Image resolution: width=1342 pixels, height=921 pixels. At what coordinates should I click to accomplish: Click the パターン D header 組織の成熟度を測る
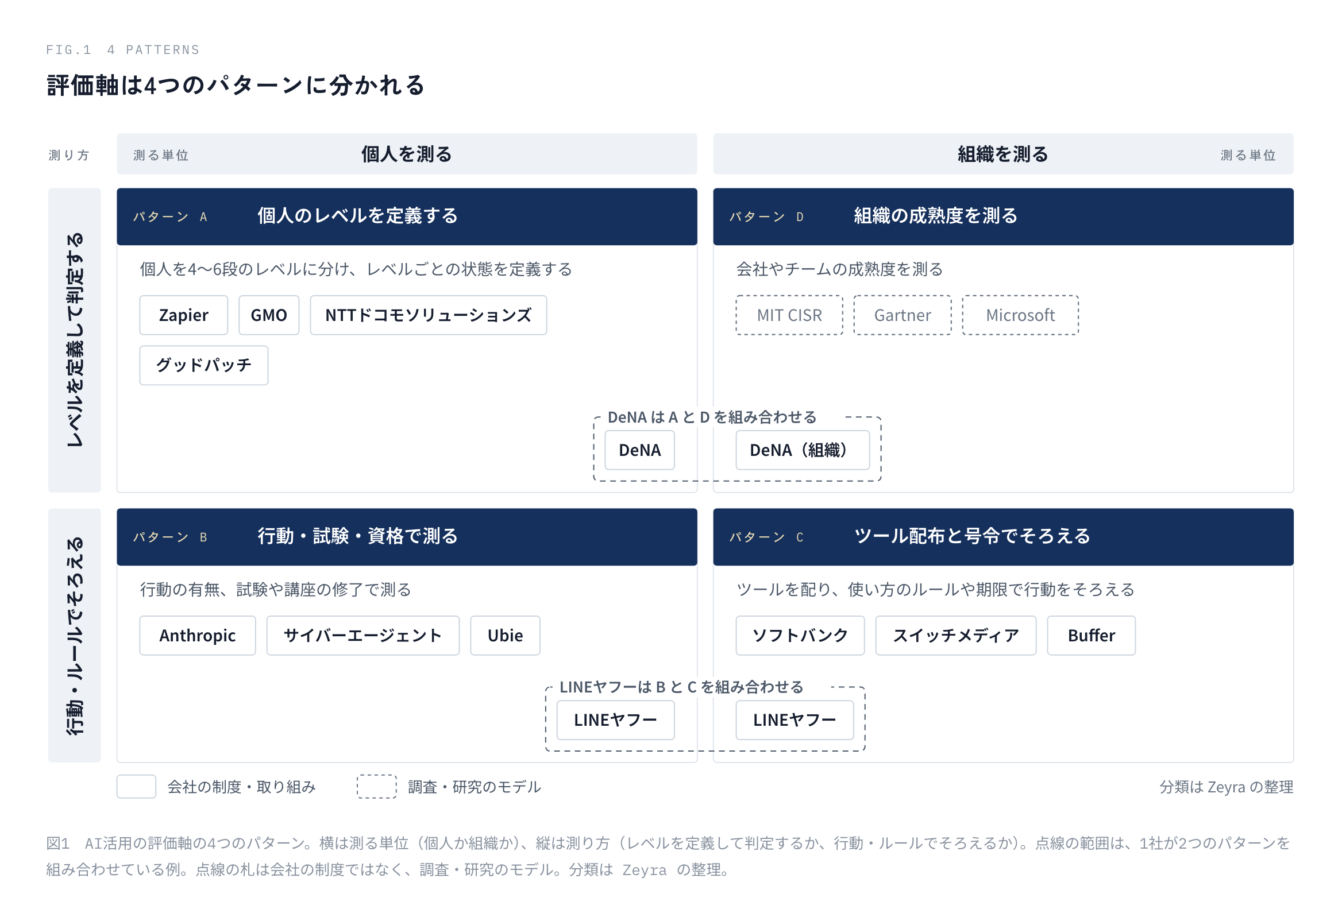[1004, 217]
